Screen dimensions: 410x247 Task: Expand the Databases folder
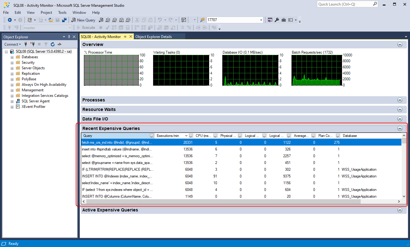[12, 57]
